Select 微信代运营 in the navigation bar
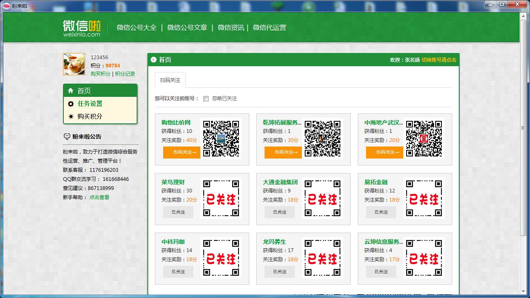Image resolution: width=530 pixels, height=298 pixels. (271, 27)
